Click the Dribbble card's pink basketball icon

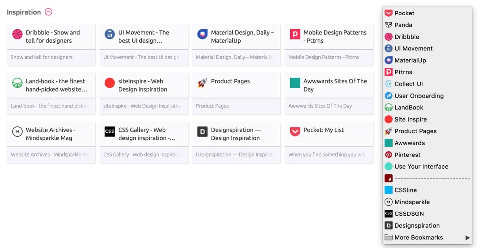[17, 34]
